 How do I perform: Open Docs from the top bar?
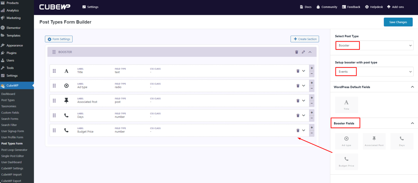click(x=306, y=7)
